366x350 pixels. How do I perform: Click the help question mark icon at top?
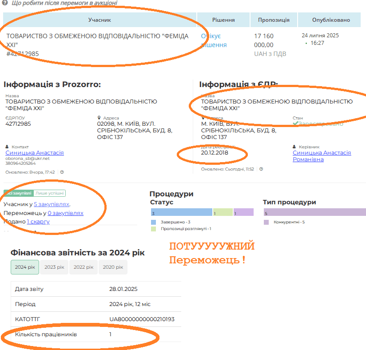tap(5, 3)
